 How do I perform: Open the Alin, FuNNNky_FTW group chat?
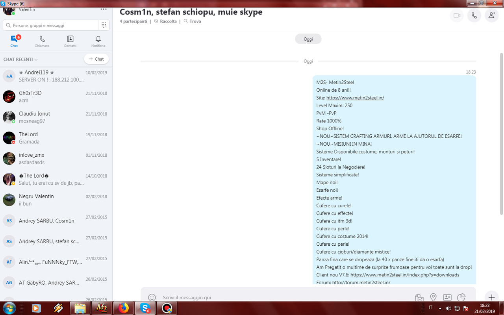point(56,262)
